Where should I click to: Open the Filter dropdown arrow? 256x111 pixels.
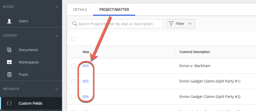click(190, 24)
